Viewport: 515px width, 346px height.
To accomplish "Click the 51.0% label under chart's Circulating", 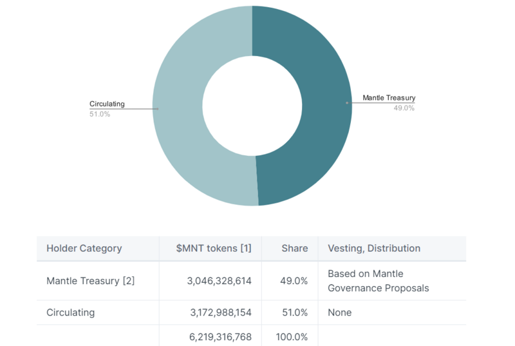I will pos(100,114).
